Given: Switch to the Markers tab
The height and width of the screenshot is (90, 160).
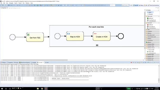Looking at the screenshot, I should click(x=3, y=62).
